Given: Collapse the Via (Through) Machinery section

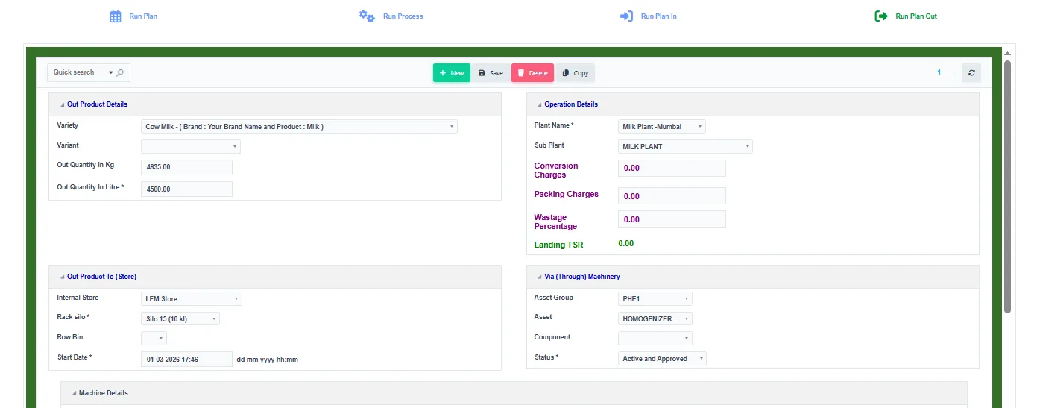Looking at the screenshot, I should pos(540,277).
